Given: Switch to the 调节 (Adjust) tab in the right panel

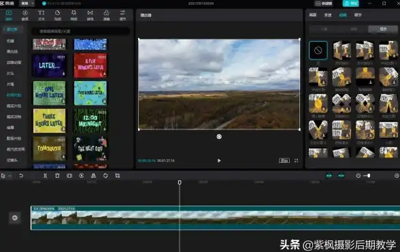Looking at the screenshot, I should 358,15.
